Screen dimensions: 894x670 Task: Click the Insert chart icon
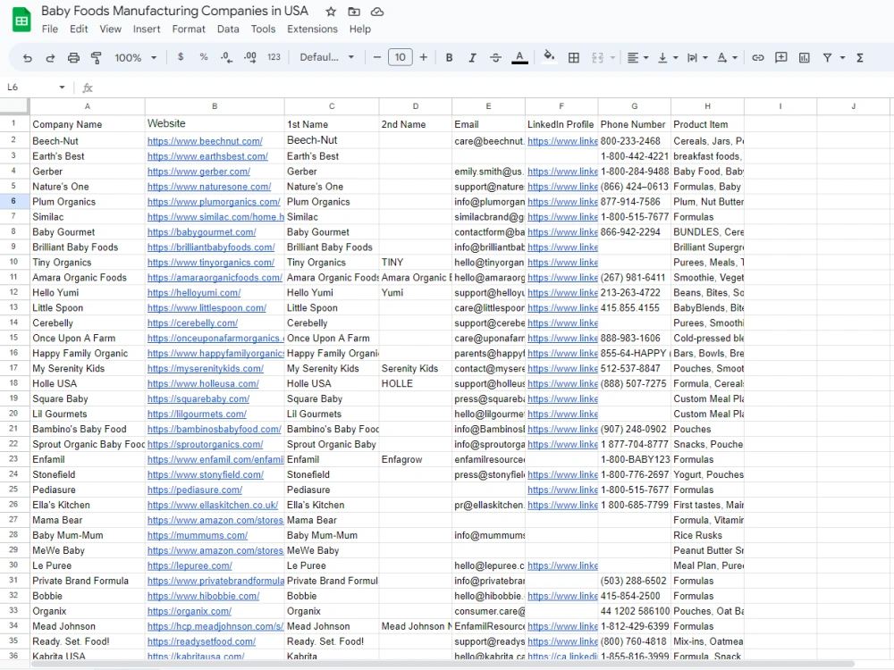tap(805, 57)
